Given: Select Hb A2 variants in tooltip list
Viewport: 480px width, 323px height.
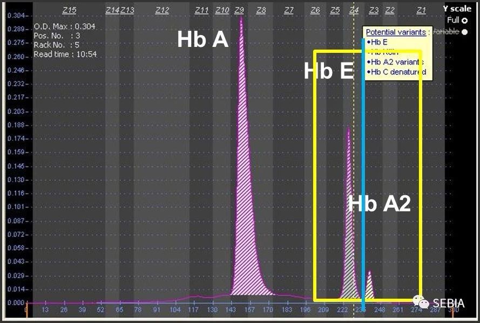Looking at the screenshot, I should [396, 62].
